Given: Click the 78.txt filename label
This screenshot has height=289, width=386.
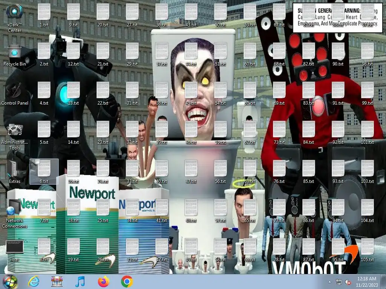Looking at the screenshot, I should pos(279,260).
